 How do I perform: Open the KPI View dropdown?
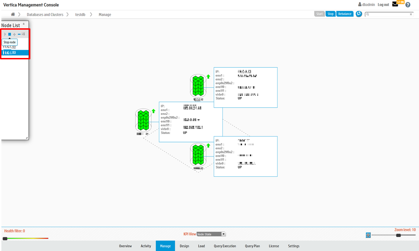click(x=211, y=234)
